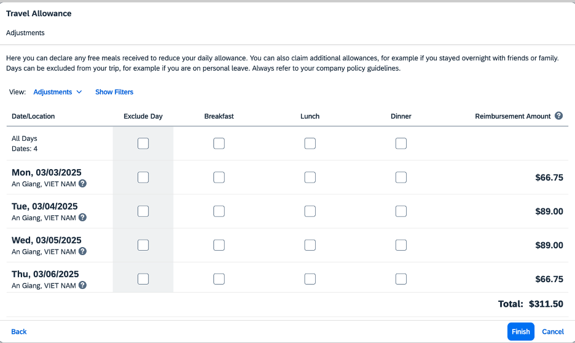Click the $66.75 amount for Thu 03/06/2025

[549, 279]
